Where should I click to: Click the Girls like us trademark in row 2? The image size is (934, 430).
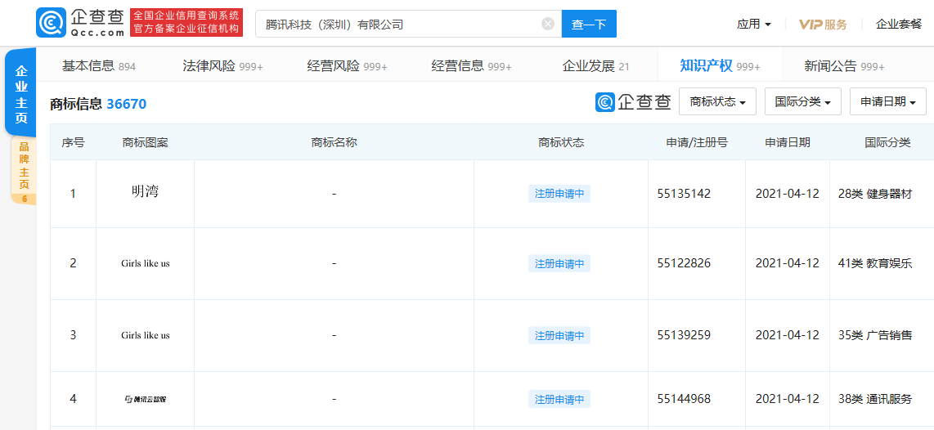pyautogui.click(x=146, y=263)
